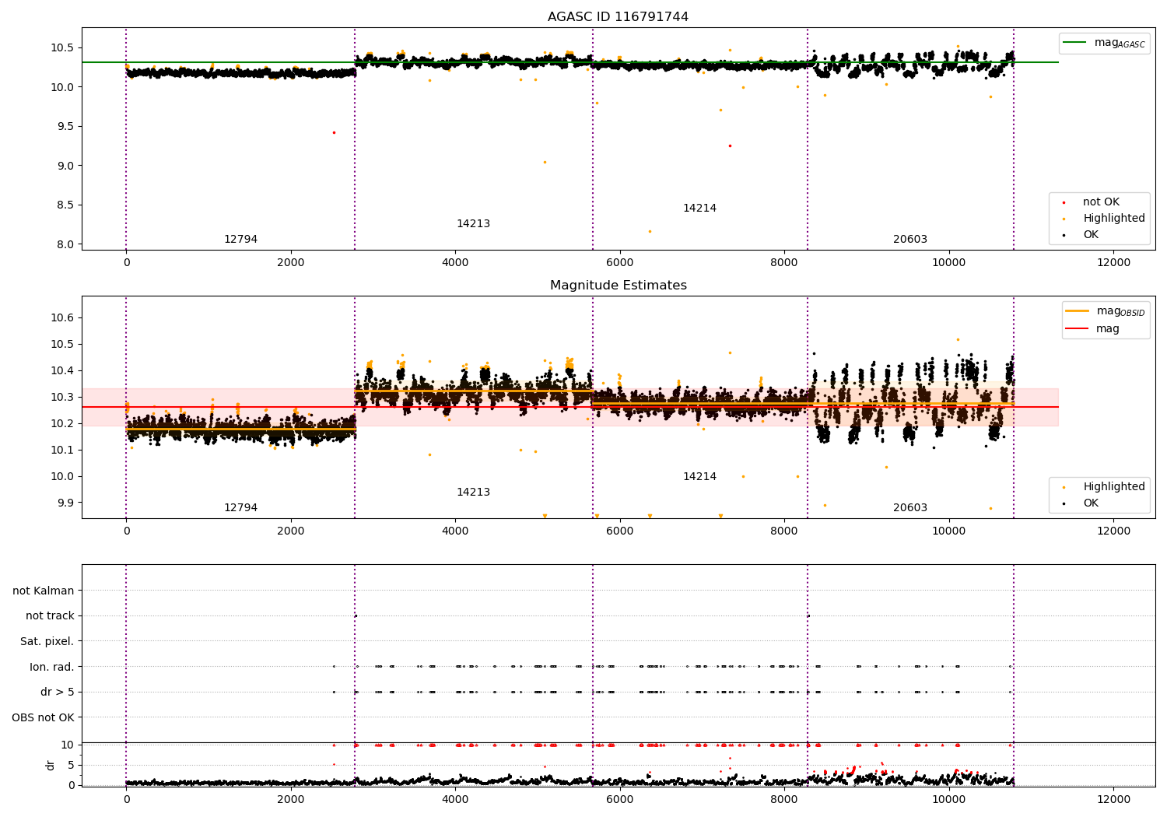Click red not-OK outlier point near 9.25 magnitude

click(x=730, y=146)
